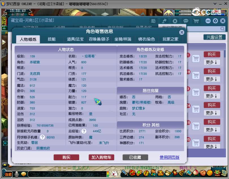Click the green-to-red level bar beside chat input

[108, 174]
